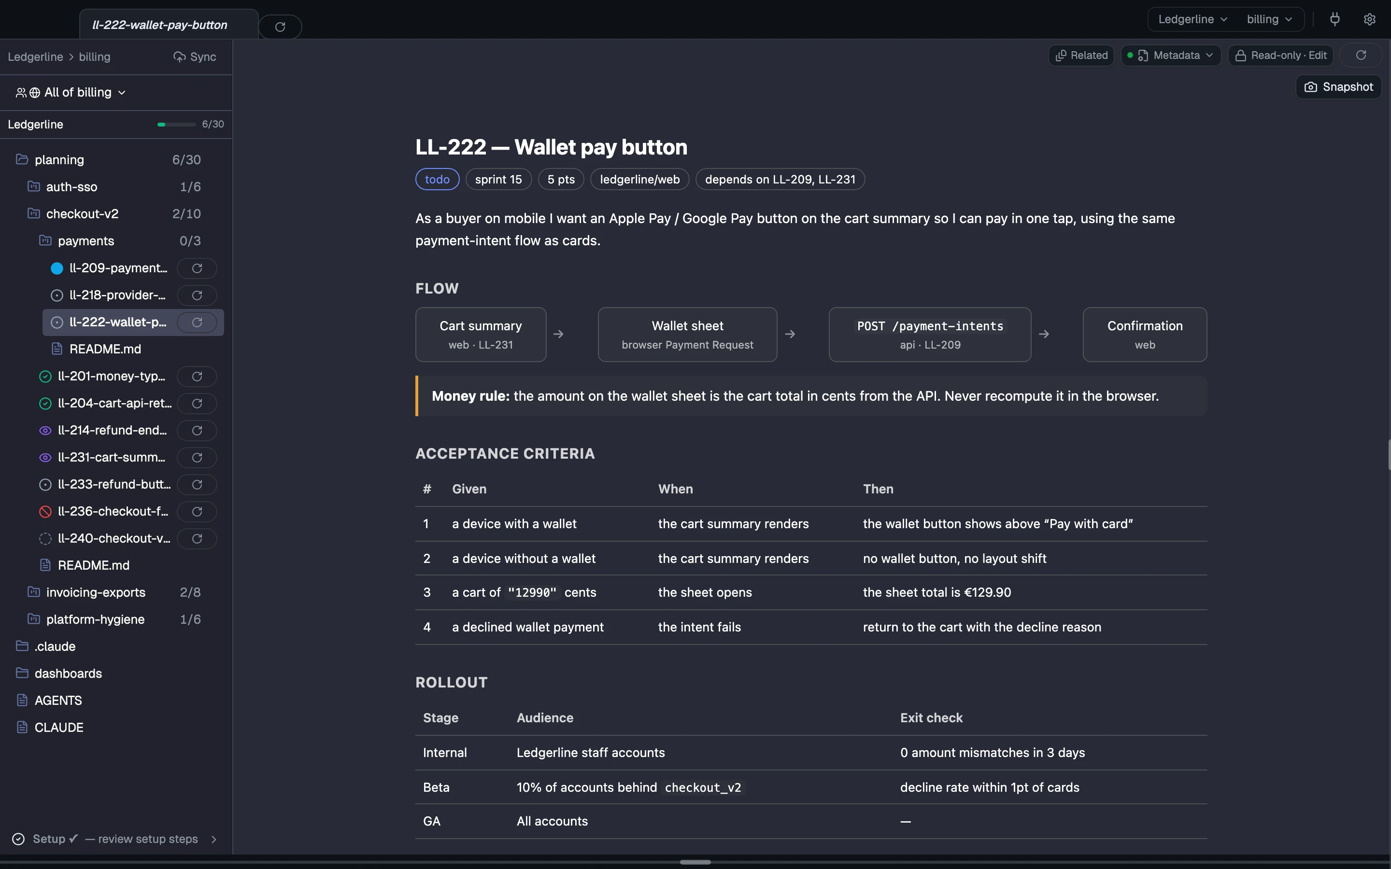The image size is (1391, 869).
Task: Toggle review eye icon on ll-214-refund-end
Action: tap(45, 431)
